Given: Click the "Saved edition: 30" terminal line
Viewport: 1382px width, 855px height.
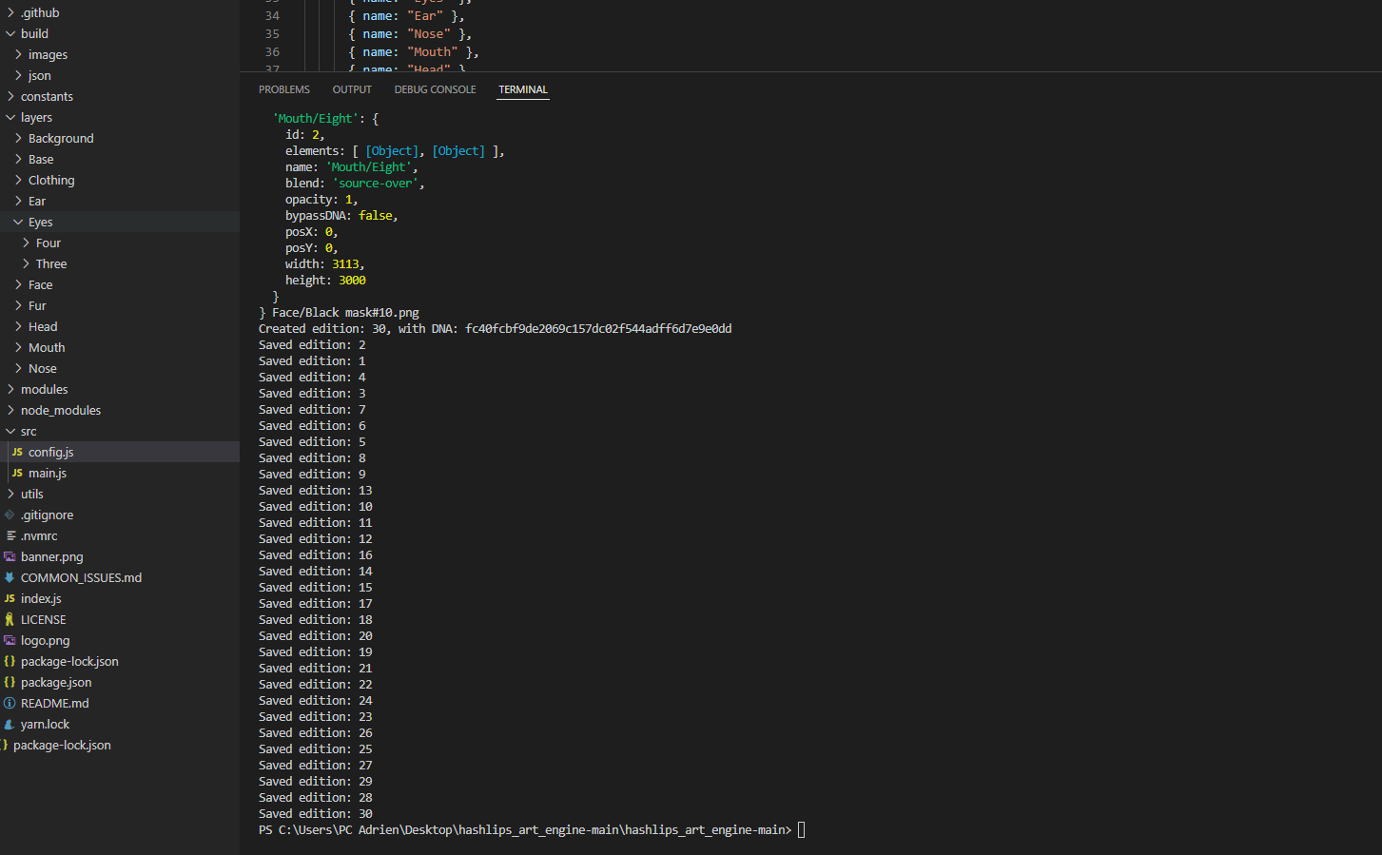Looking at the screenshot, I should click(x=316, y=813).
